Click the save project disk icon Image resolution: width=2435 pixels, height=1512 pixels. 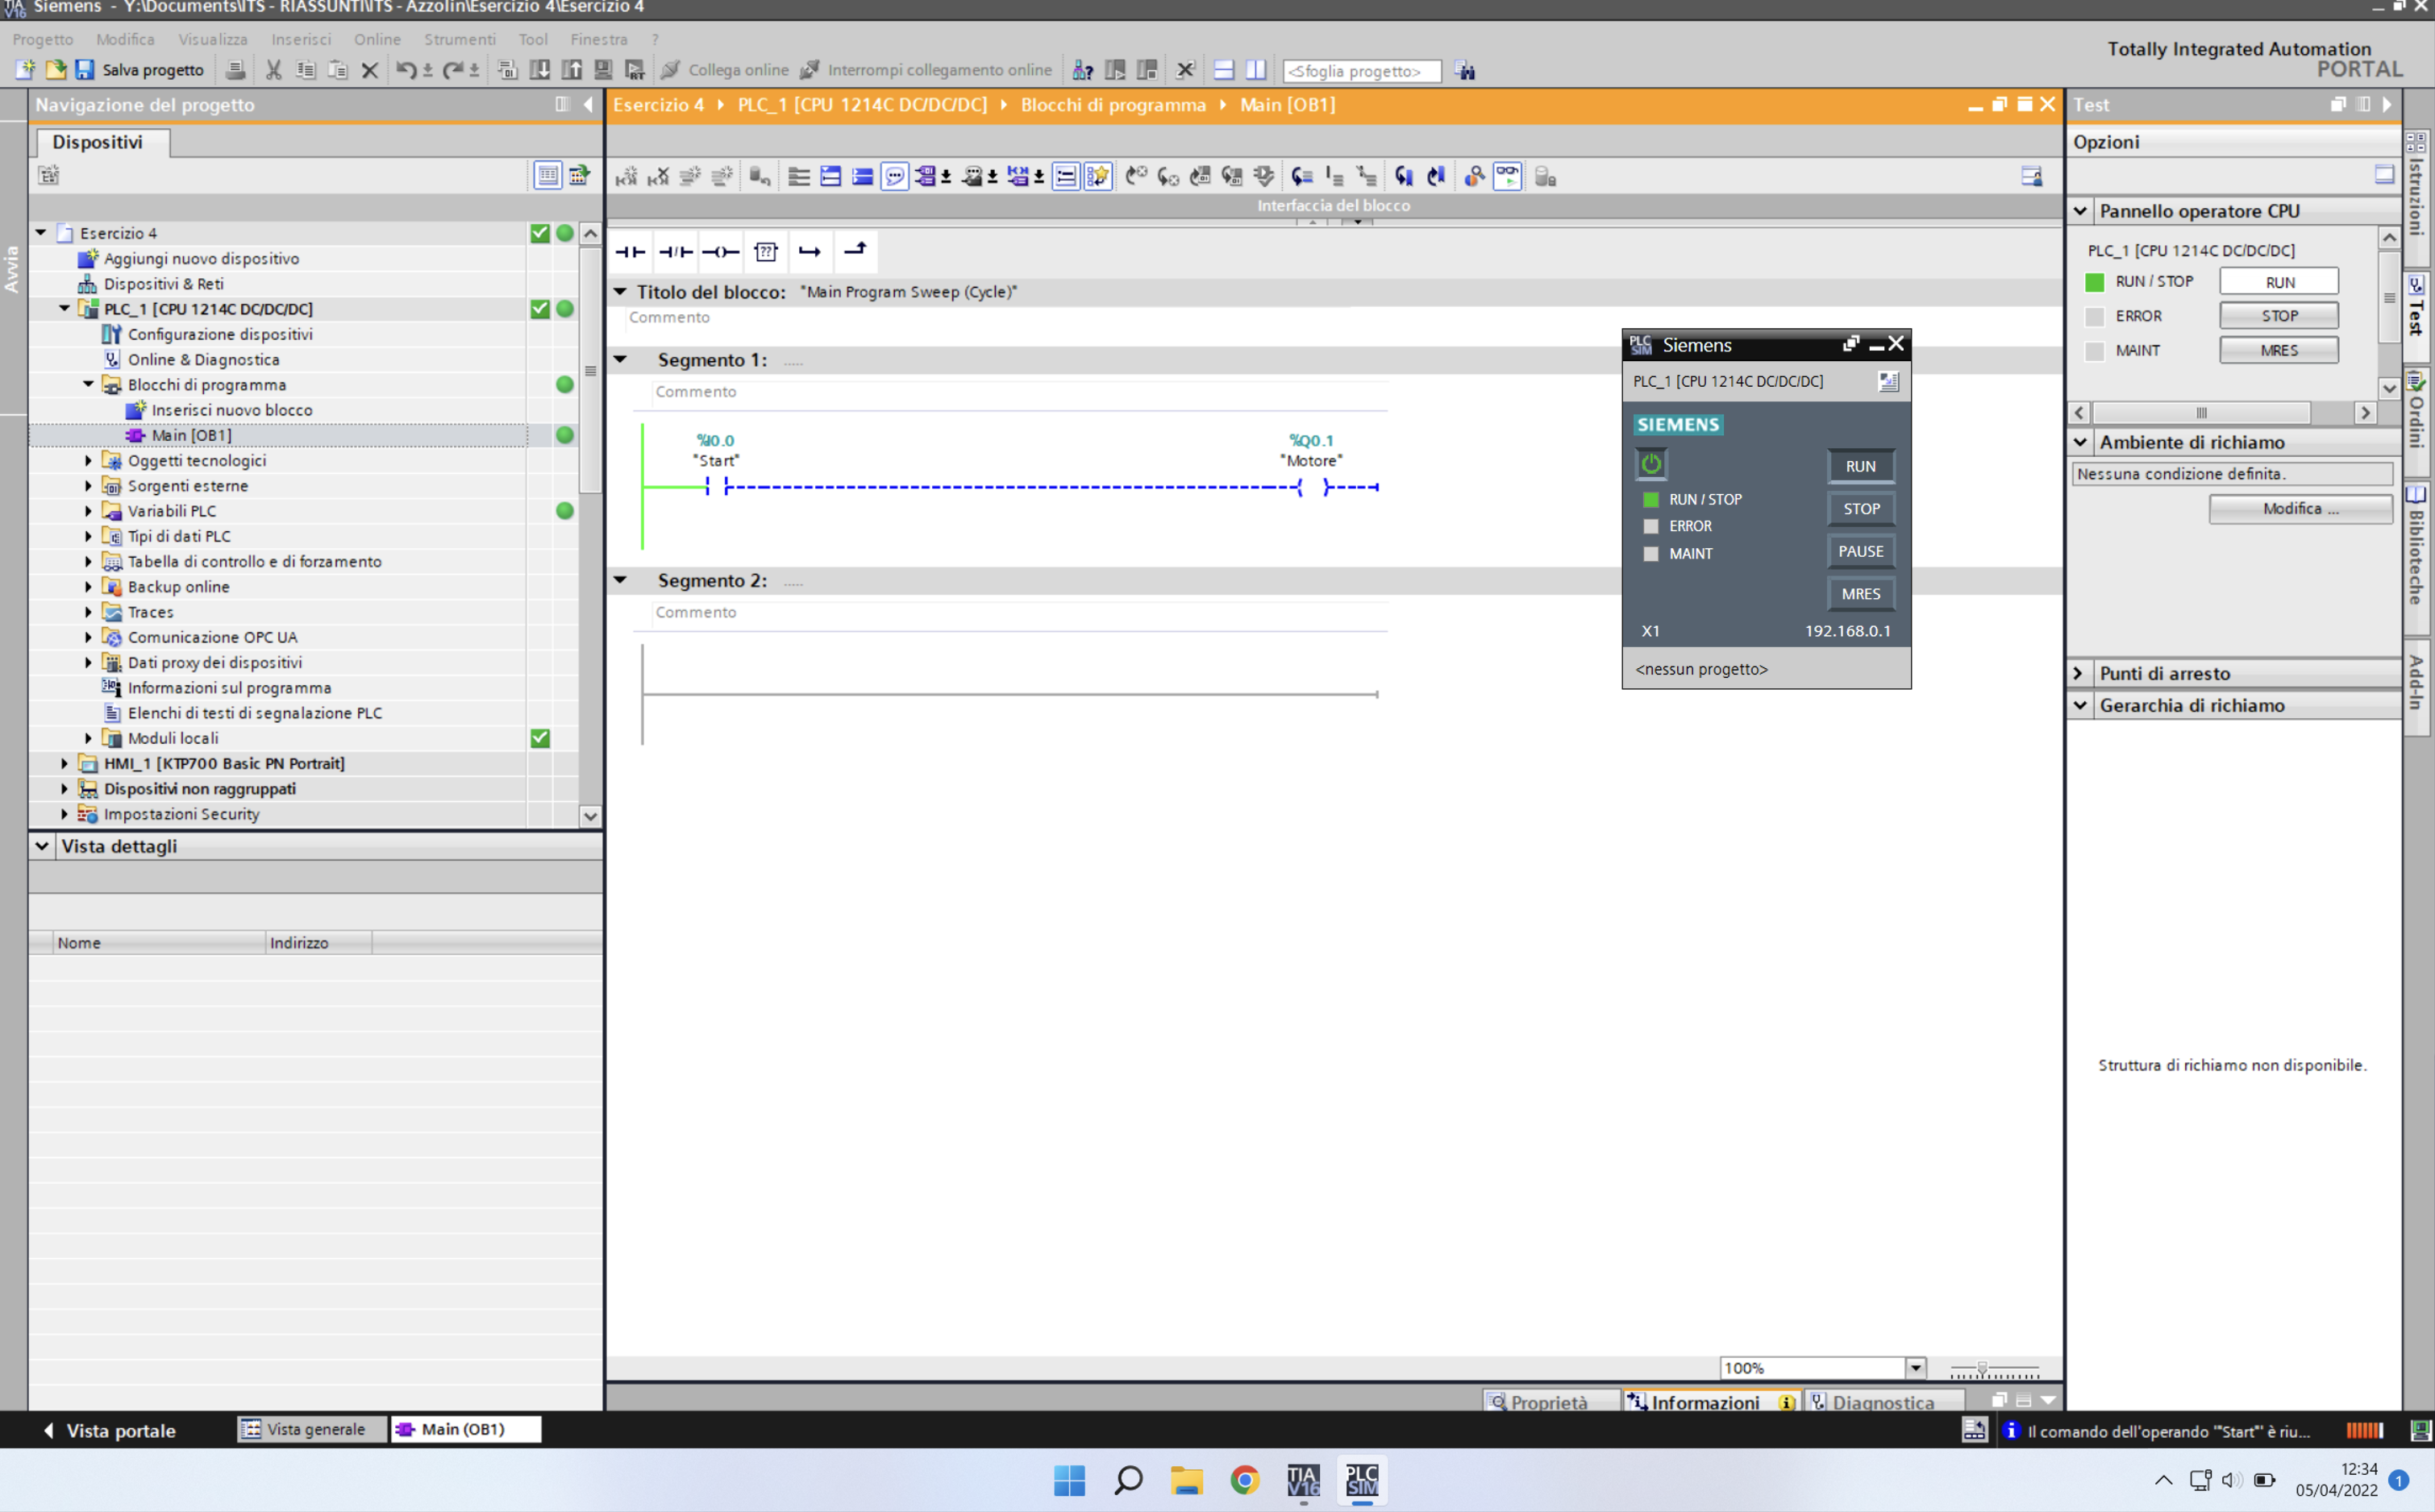pyautogui.click(x=85, y=70)
